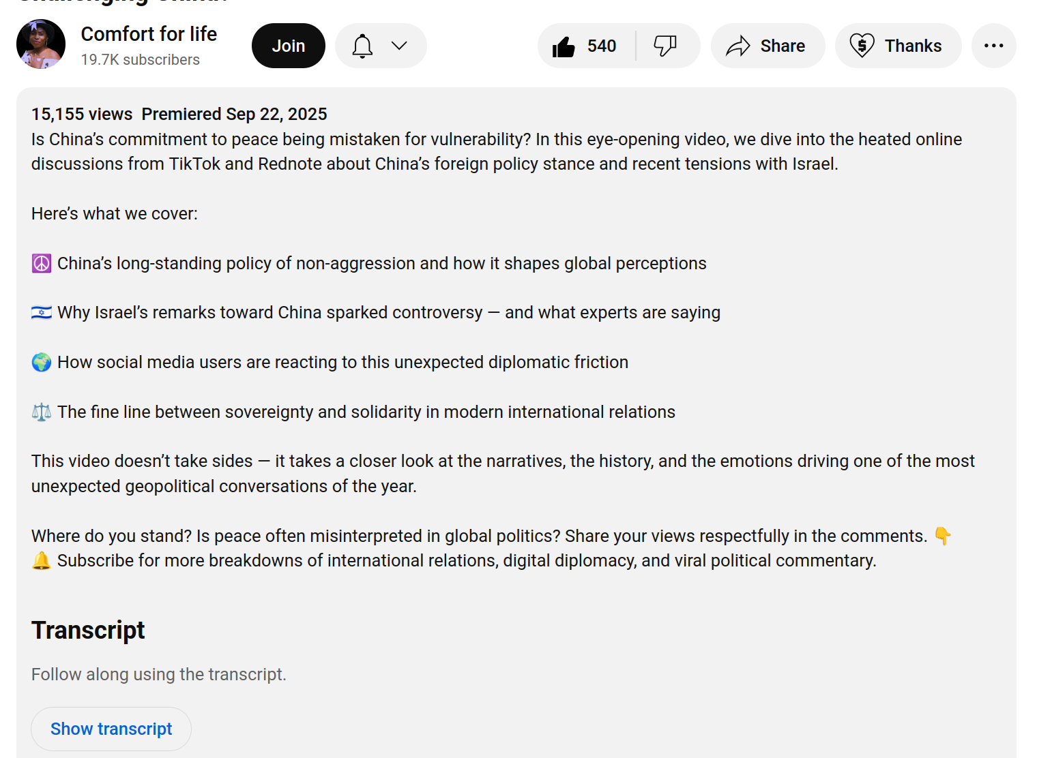This screenshot has width=1037, height=758.
Task: Click the globe emoji in description
Action: 42,362
